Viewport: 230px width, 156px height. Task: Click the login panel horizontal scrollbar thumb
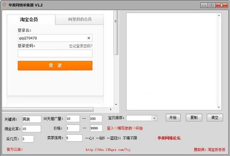pos(48,109)
